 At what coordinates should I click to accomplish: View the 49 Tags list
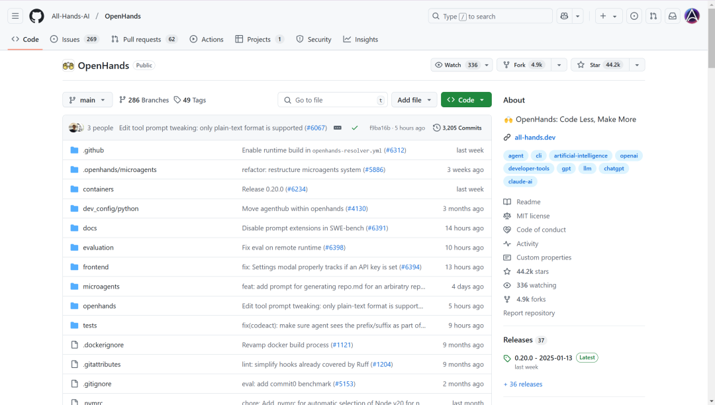(190, 100)
